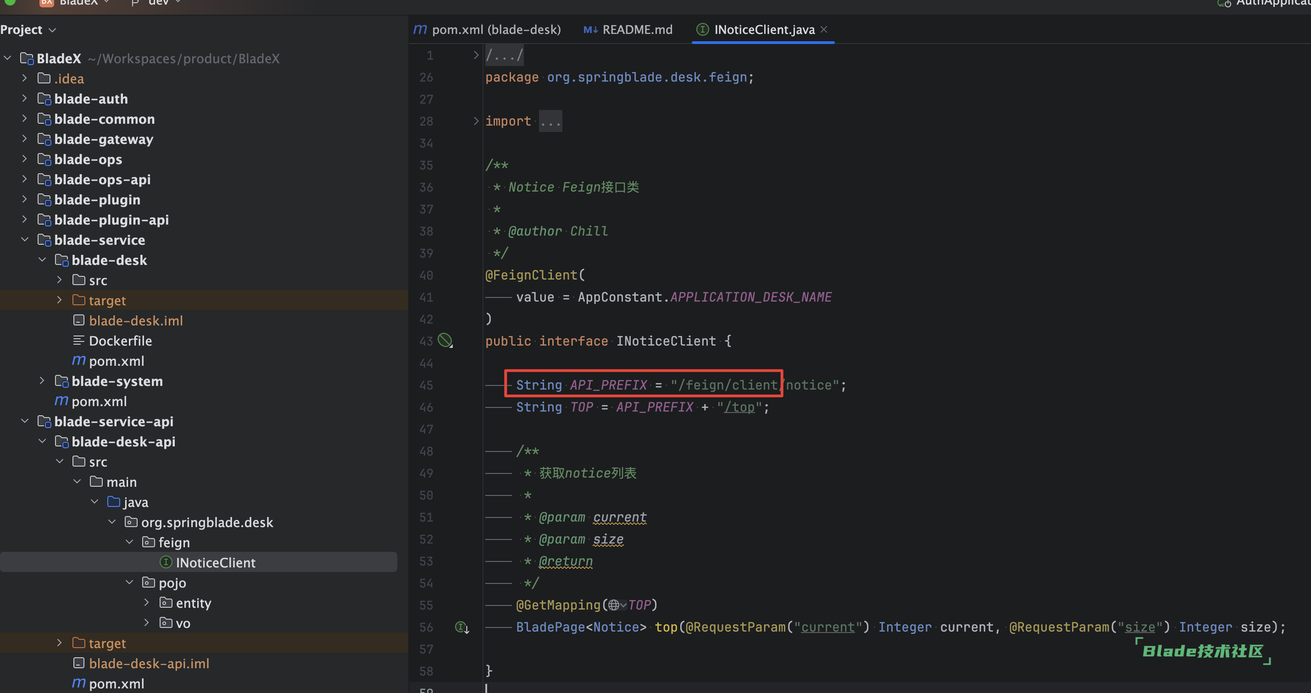This screenshot has height=693, width=1311.
Task: Collapse the blade-desk module
Action: click(42, 260)
